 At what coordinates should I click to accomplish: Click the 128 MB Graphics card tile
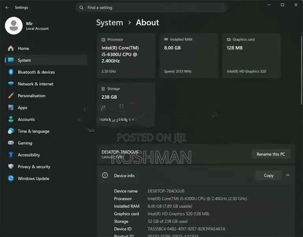252,56
